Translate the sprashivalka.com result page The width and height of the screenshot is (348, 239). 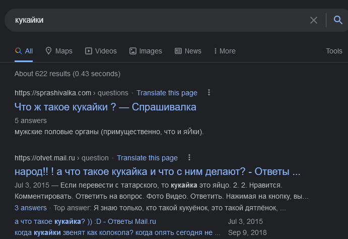click(167, 93)
